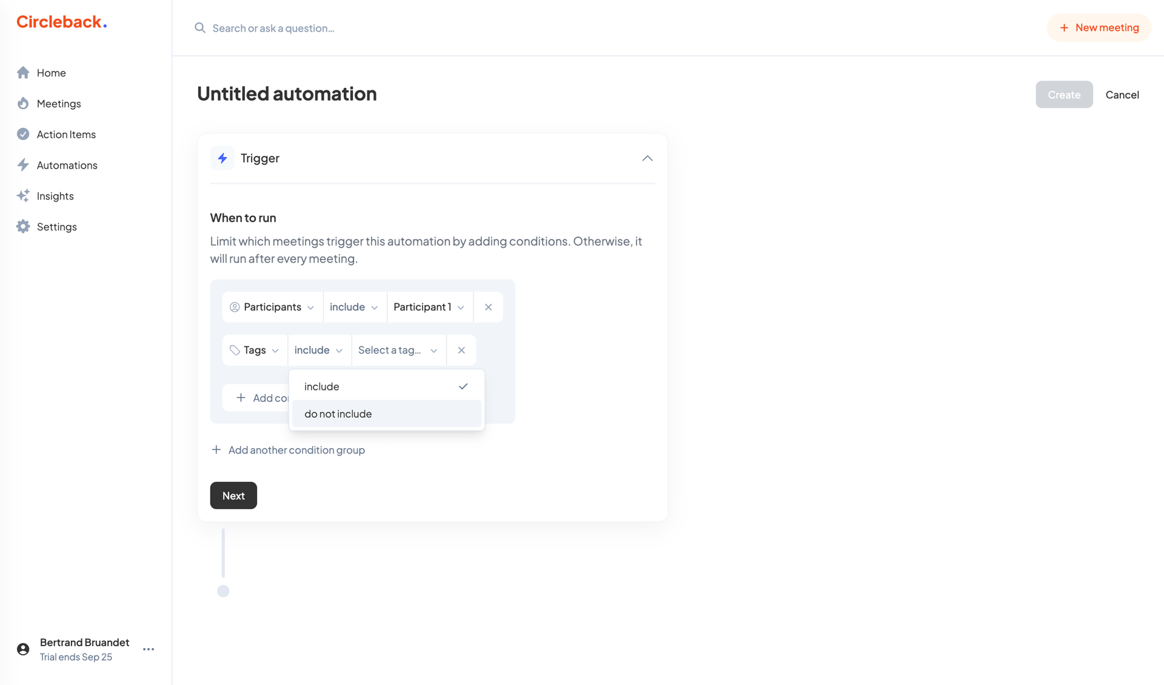Open Action Items from the sidebar
Viewport: 1164px width, 685px height.
click(65, 134)
